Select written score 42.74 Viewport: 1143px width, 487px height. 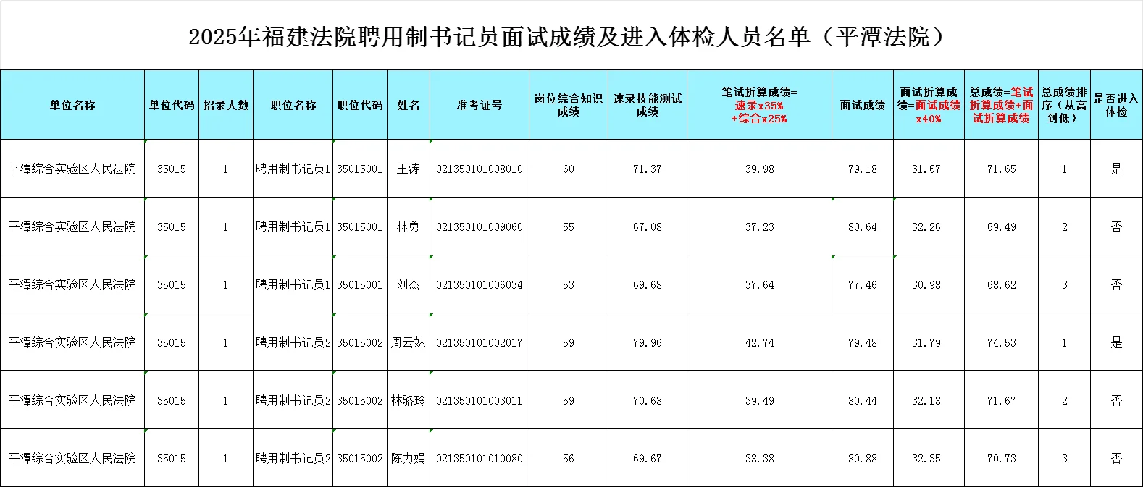point(759,342)
